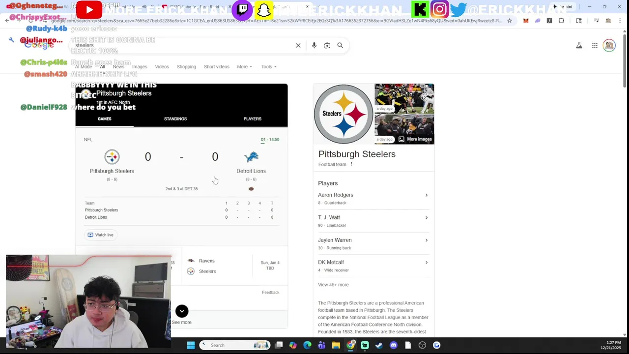Switch to the Shopping search tab
629x354 pixels.
pos(186,67)
